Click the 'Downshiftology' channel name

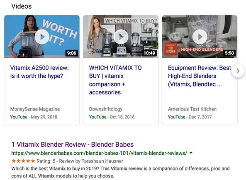[x=106, y=109]
